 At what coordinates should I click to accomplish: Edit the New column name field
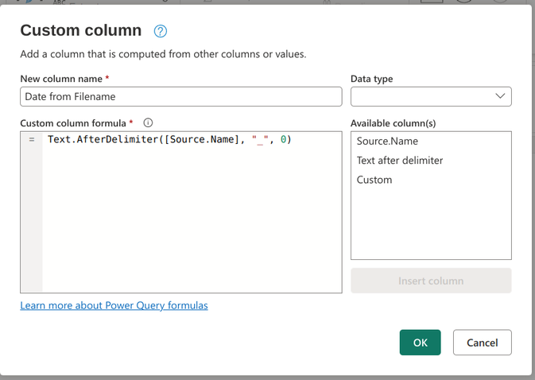[x=180, y=96]
